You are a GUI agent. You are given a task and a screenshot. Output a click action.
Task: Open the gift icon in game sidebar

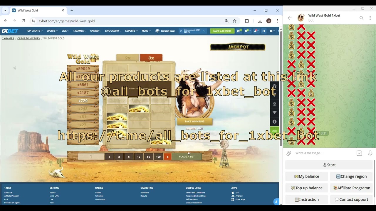pos(274,86)
